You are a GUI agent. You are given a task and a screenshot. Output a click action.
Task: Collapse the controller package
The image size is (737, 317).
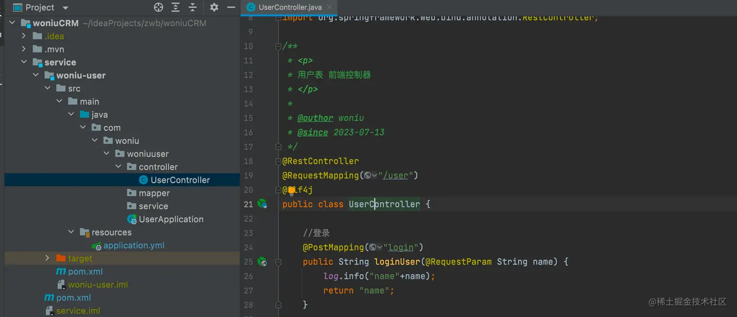pos(118,167)
